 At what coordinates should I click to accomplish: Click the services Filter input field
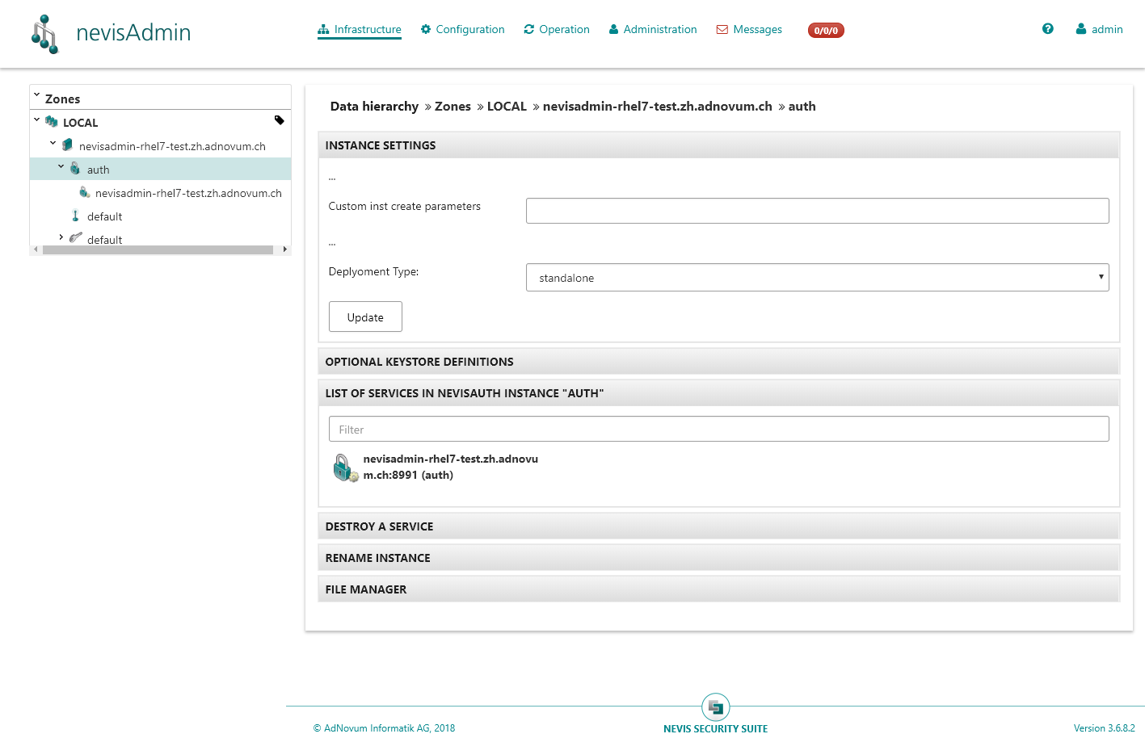coord(719,429)
